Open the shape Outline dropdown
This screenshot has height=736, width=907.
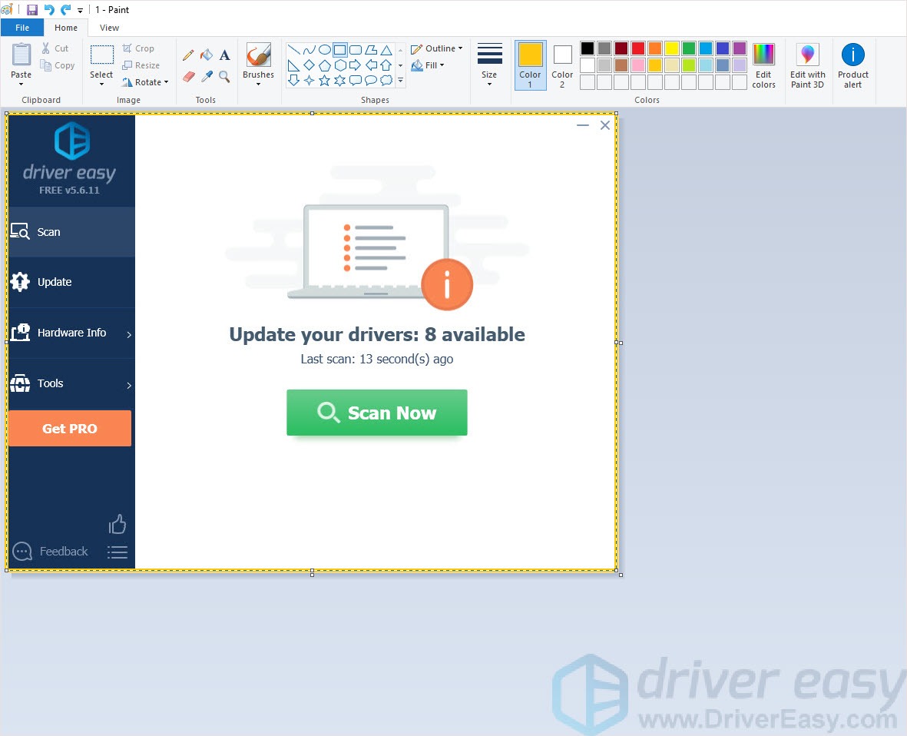point(437,48)
